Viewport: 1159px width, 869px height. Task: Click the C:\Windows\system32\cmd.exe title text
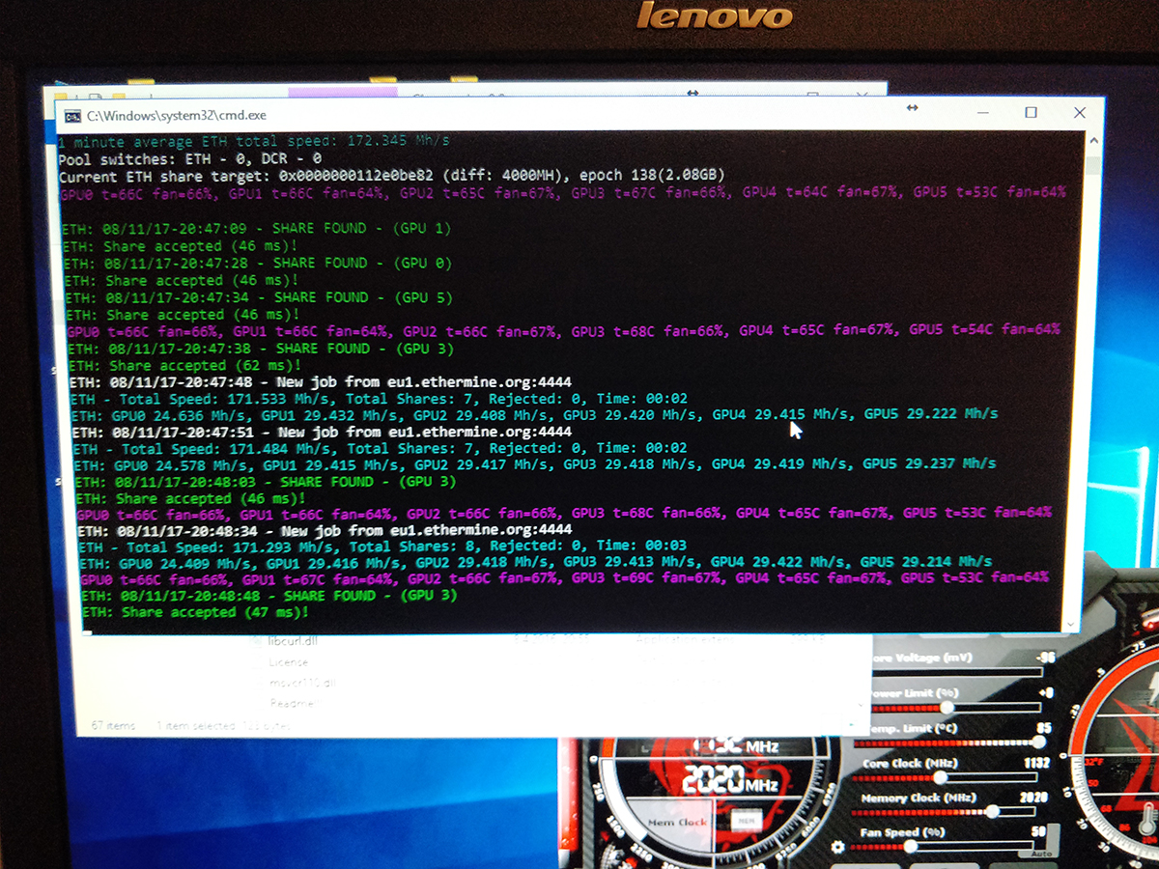point(176,116)
